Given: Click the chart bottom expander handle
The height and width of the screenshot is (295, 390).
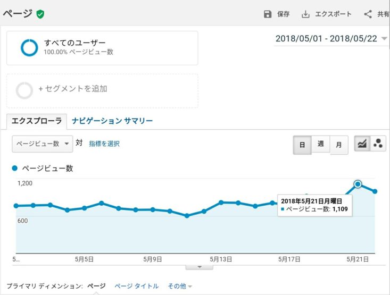Looking at the screenshot, I should [x=200, y=267].
